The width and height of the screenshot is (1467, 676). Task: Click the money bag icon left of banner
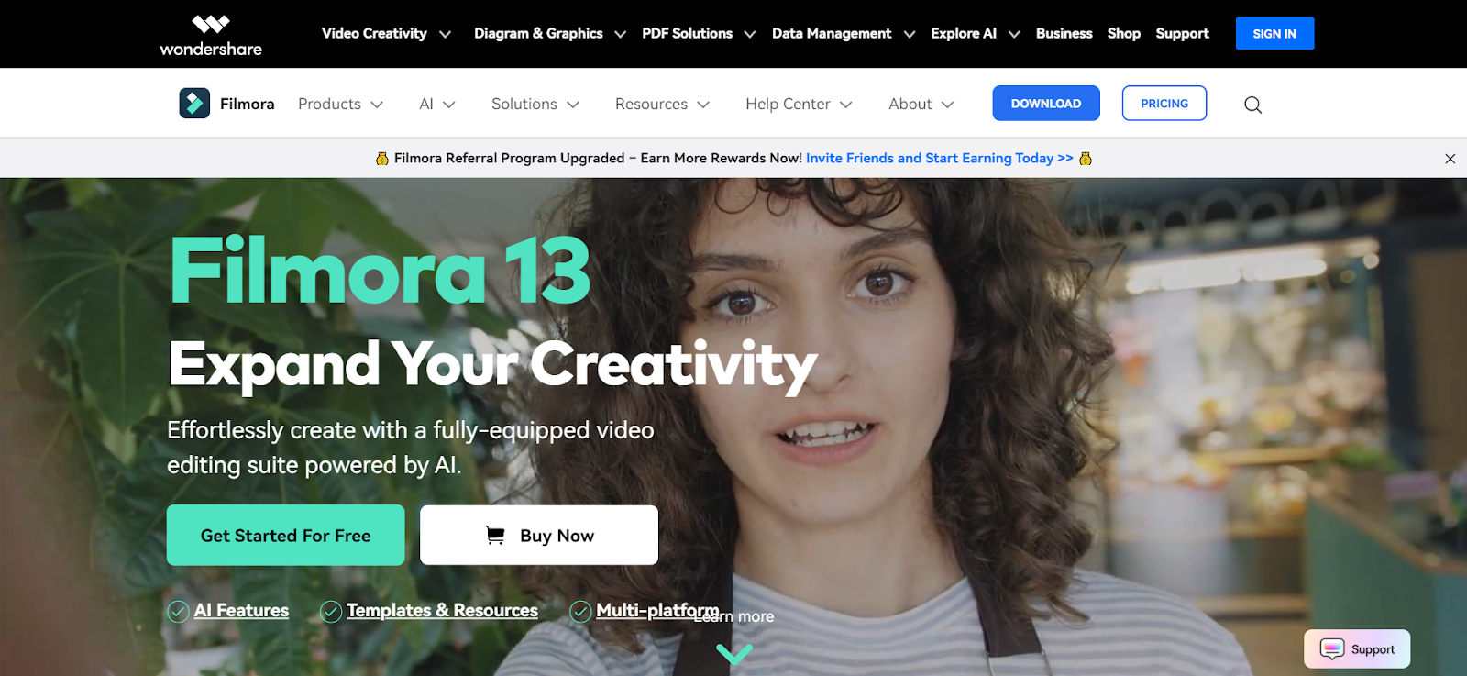coord(382,159)
